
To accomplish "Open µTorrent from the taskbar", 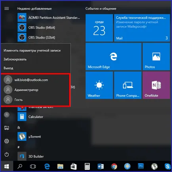I will point(154,166).
